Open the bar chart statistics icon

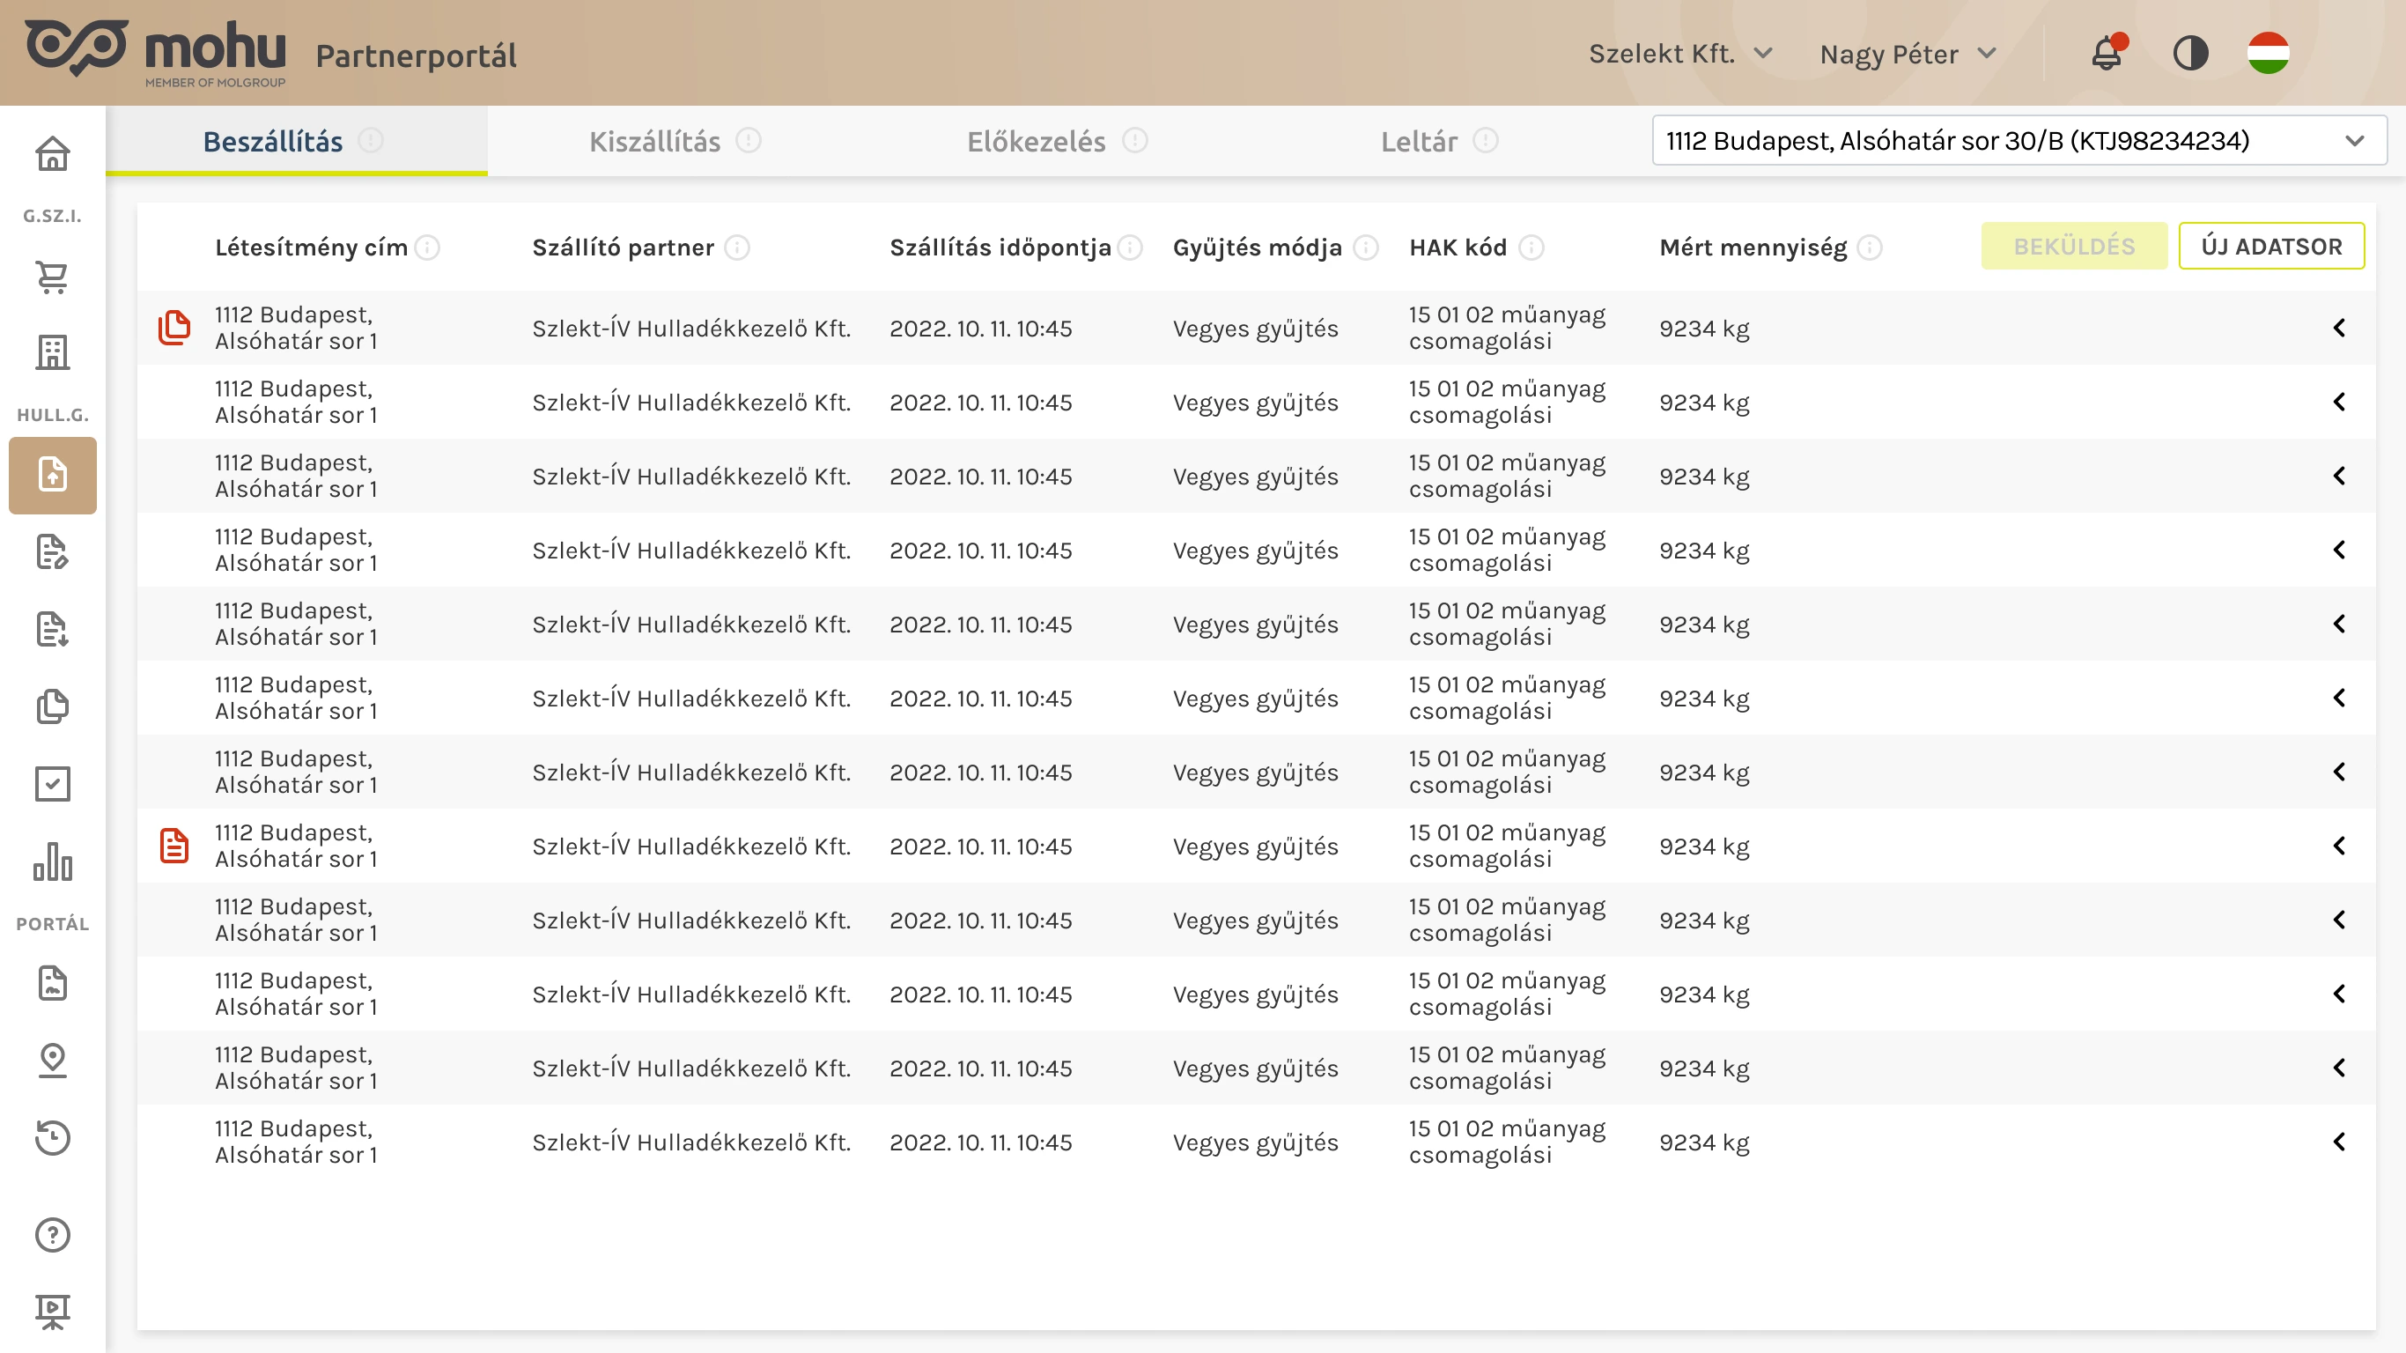point(52,861)
